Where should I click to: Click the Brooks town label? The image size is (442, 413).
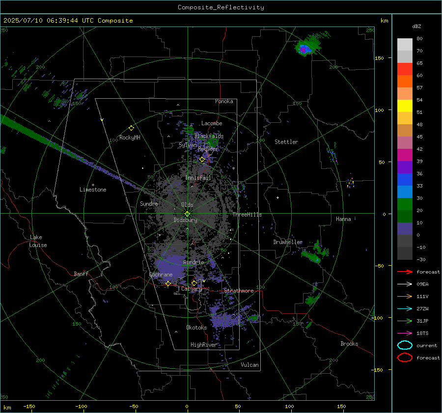pyautogui.click(x=349, y=344)
